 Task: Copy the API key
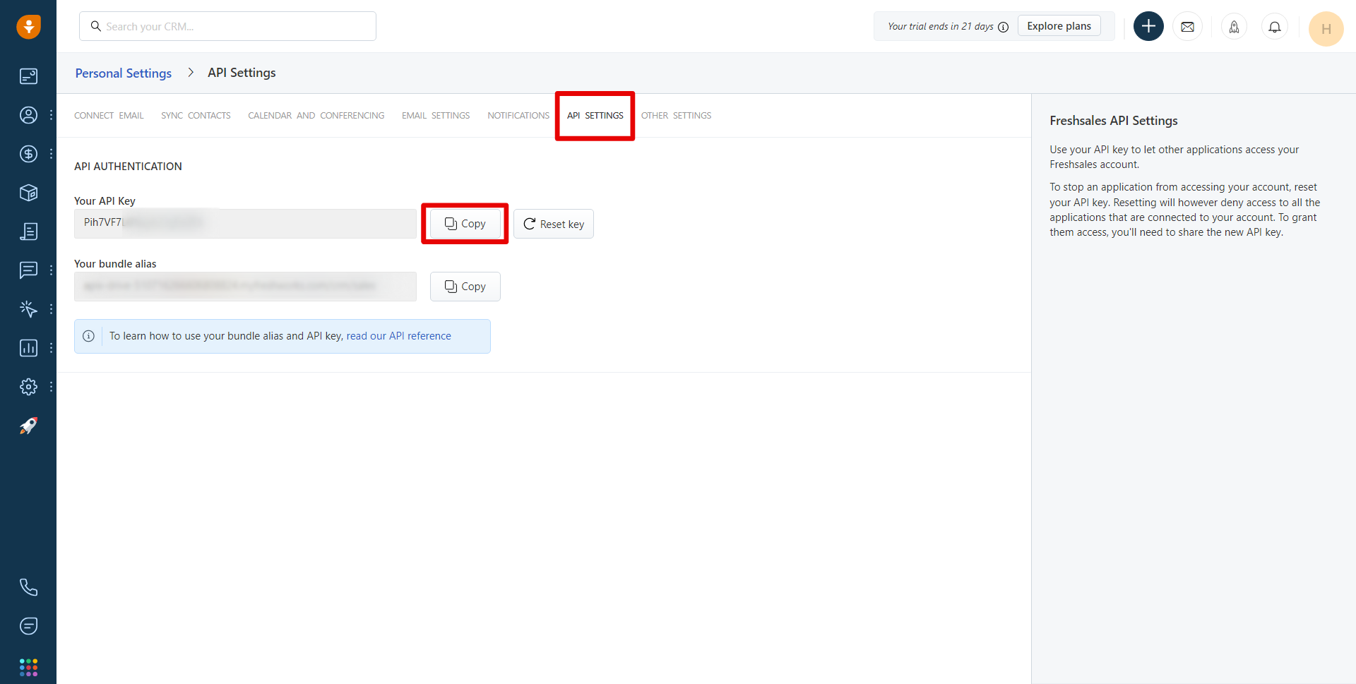pos(465,224)
